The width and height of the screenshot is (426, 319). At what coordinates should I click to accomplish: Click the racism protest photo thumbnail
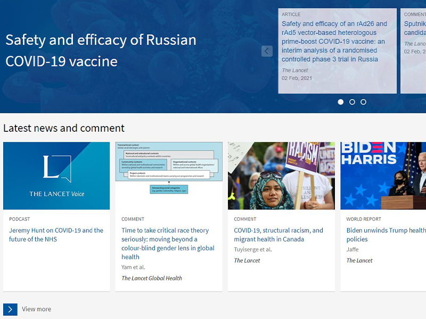(281, 175)
